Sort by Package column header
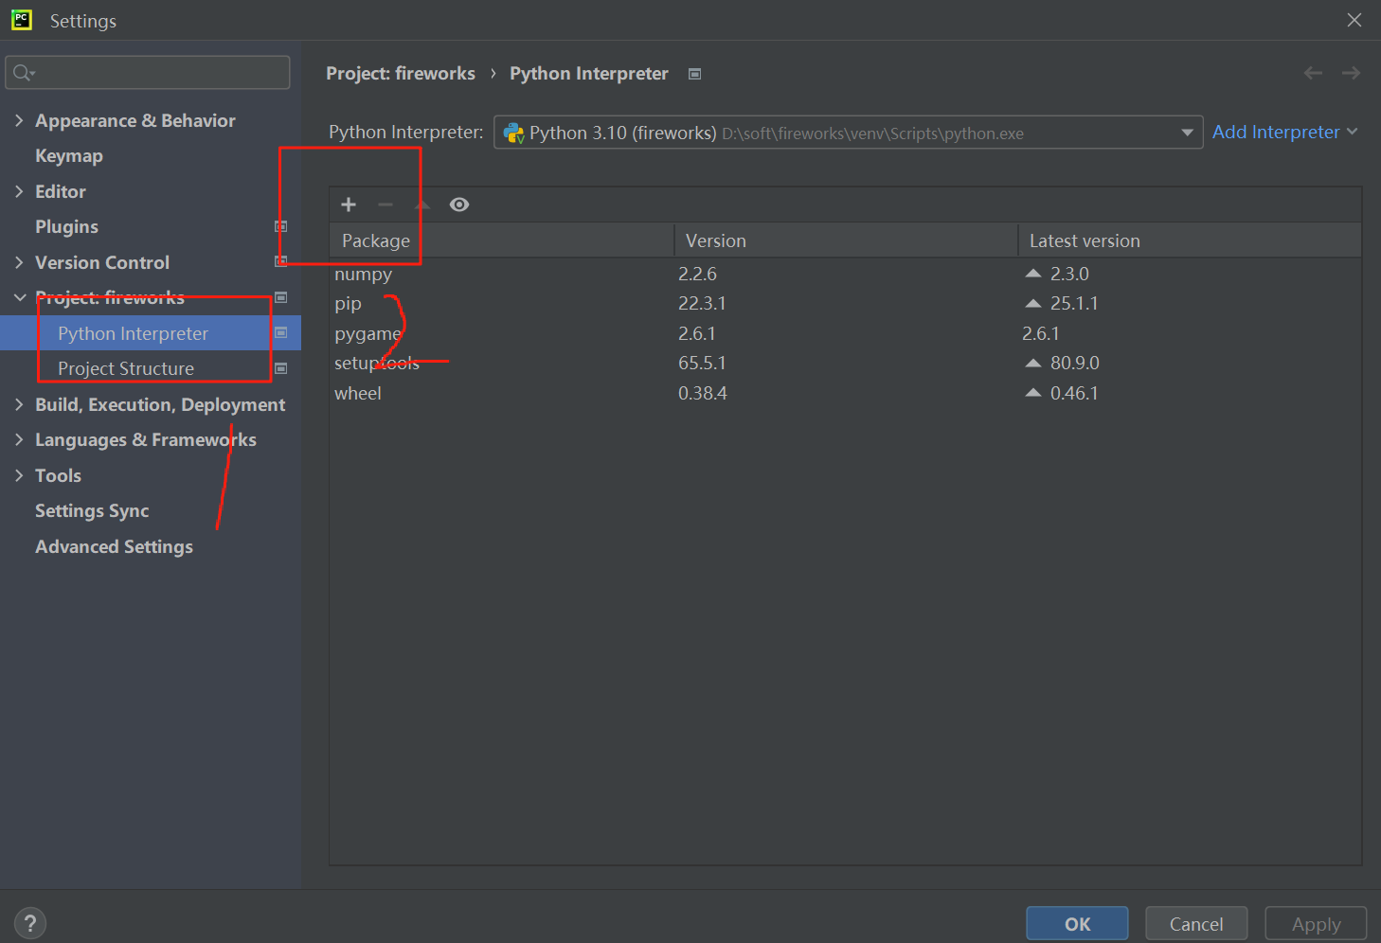1381x943 pixels. point(501,240)
